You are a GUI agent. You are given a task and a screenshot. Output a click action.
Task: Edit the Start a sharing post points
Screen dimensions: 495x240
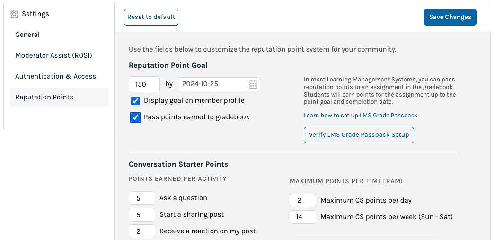[141, 215]
